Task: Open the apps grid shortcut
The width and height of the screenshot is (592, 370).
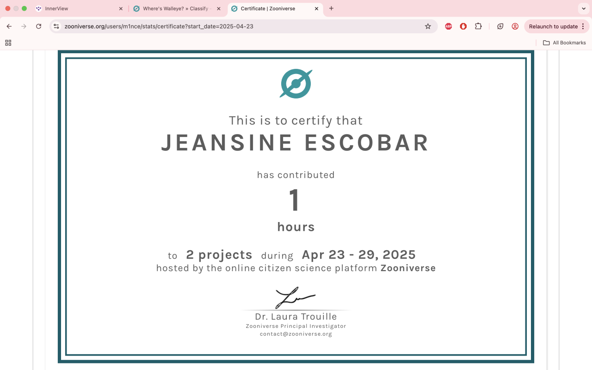Action: (x=8, y=43)
